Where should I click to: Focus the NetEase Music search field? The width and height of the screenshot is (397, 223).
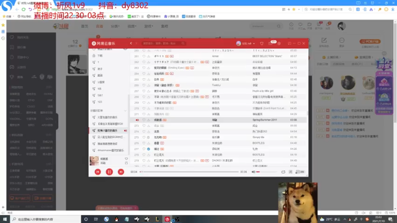click(x=163, y=43)
